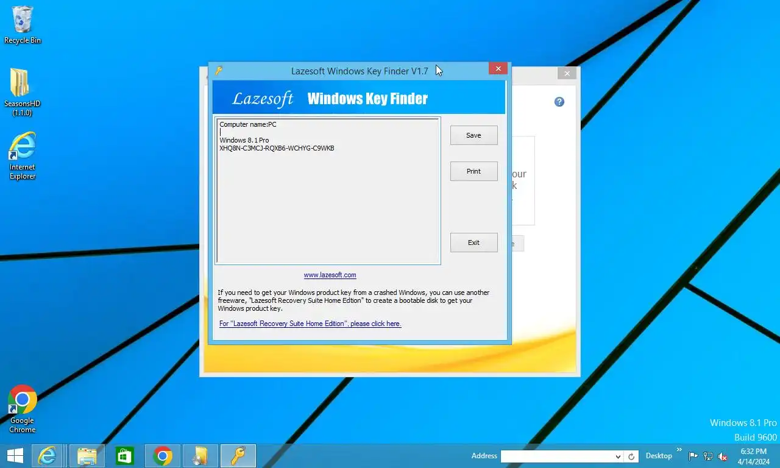Expand the Address bar dropdown
This screenshot has width=780, height=468.
(618, 456)
